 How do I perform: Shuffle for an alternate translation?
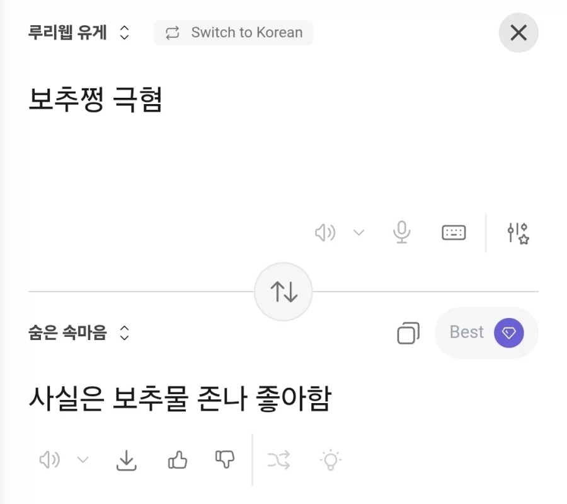(279, 460)
